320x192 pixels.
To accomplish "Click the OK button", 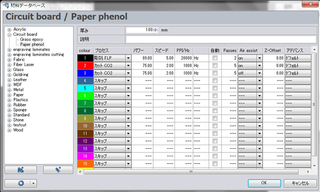I will (x=265, y=183).
